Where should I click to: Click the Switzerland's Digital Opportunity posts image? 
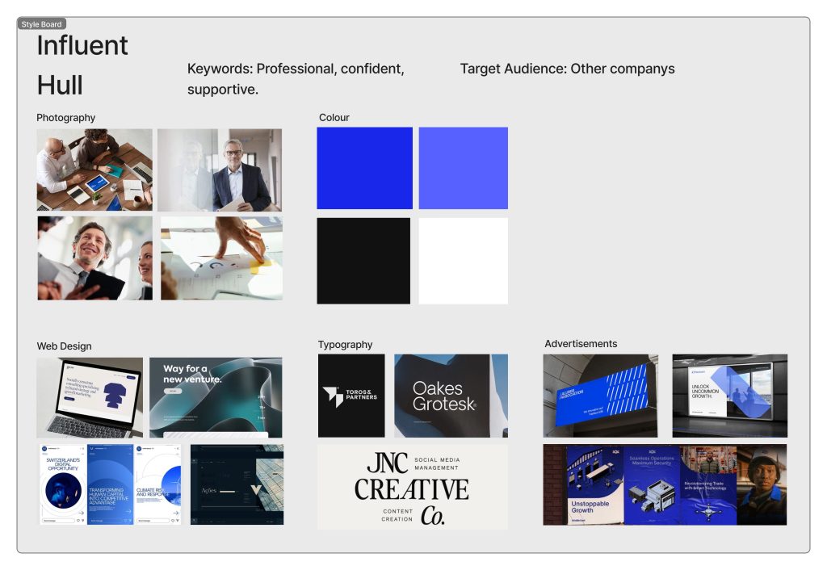pos(110,484)
